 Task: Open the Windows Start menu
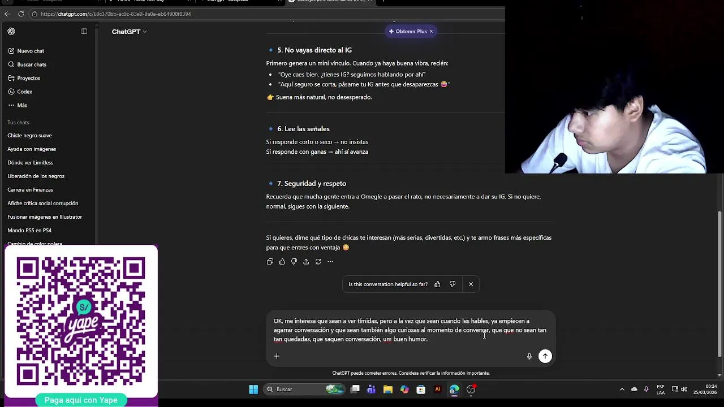253,389
